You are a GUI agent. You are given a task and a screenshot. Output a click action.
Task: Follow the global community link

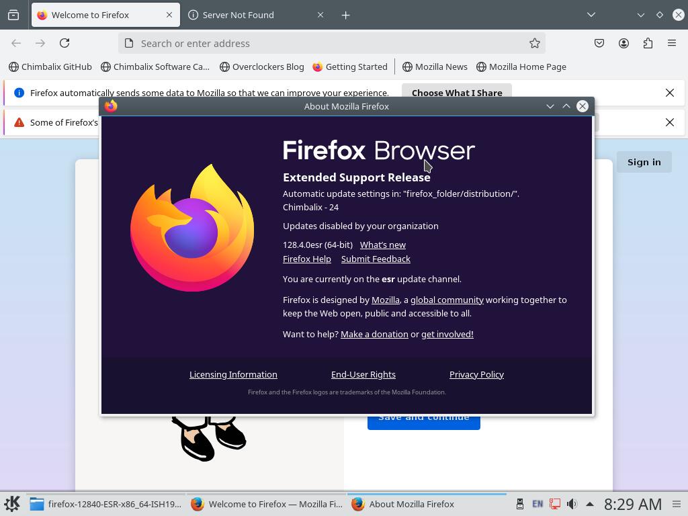447,300
